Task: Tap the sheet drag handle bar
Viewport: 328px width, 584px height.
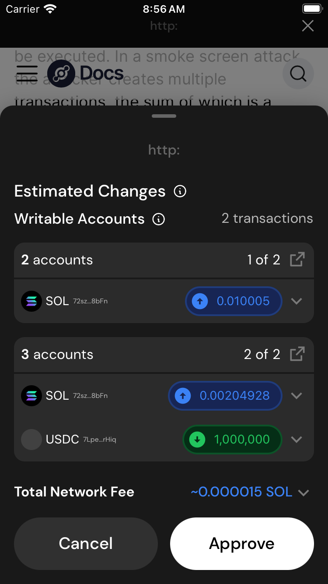Action: click(x=164, y=116)
